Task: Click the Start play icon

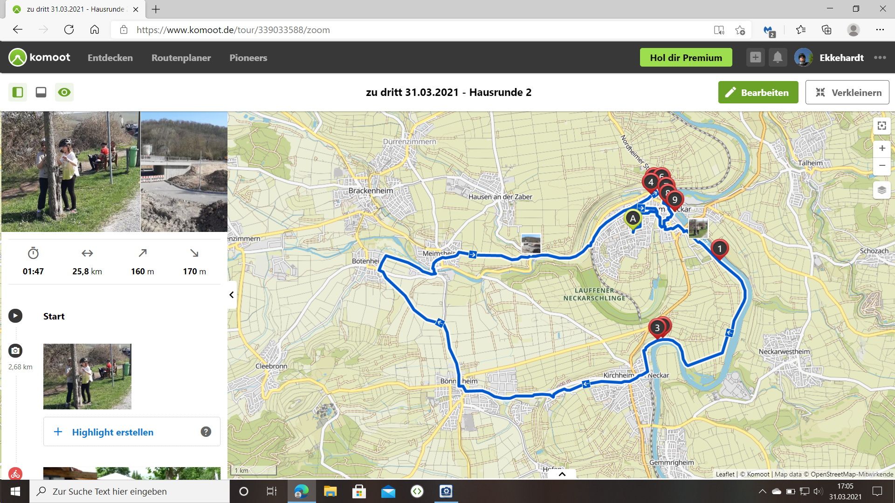Action: [x=15, y=316]
